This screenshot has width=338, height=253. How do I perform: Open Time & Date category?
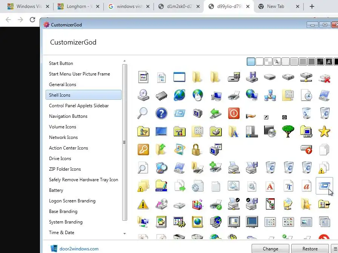coord(61,233)
